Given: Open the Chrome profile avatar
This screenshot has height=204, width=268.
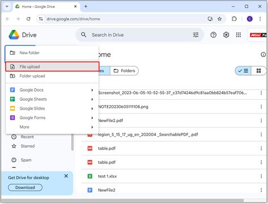Looking at the screenshot, I should click(x=250, y=19).
